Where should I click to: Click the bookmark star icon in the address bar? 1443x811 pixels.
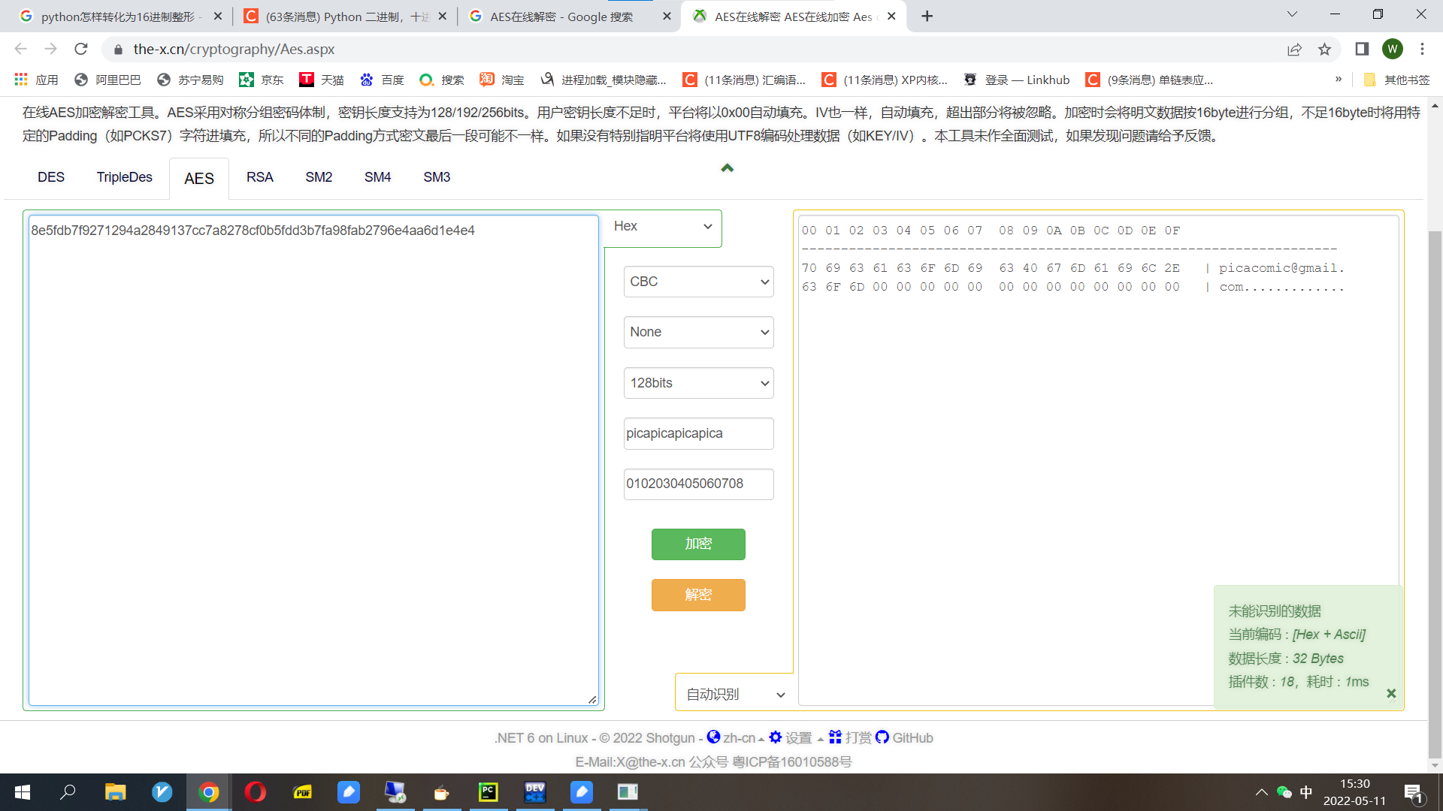[x=1324, y=50]
